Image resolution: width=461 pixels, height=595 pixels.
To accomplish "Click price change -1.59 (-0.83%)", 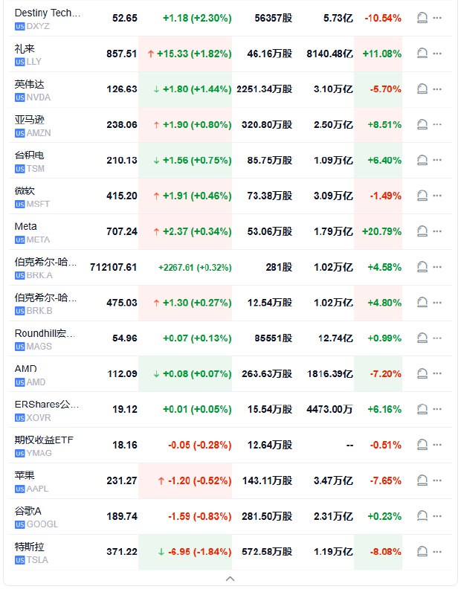I will coord(199,516).
